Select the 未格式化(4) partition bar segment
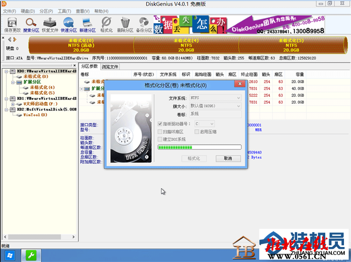 [x=186, y=45]
